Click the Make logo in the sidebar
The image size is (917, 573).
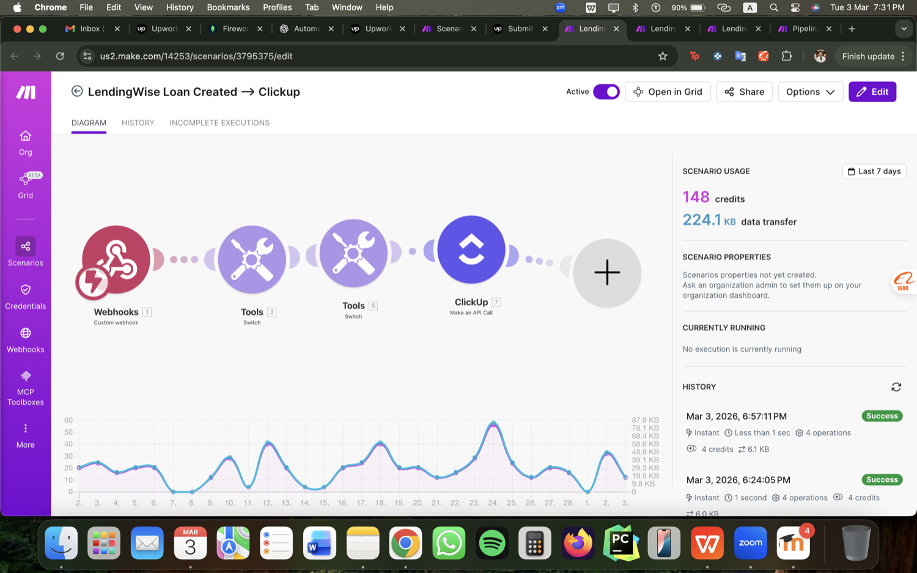coord(26,92)
